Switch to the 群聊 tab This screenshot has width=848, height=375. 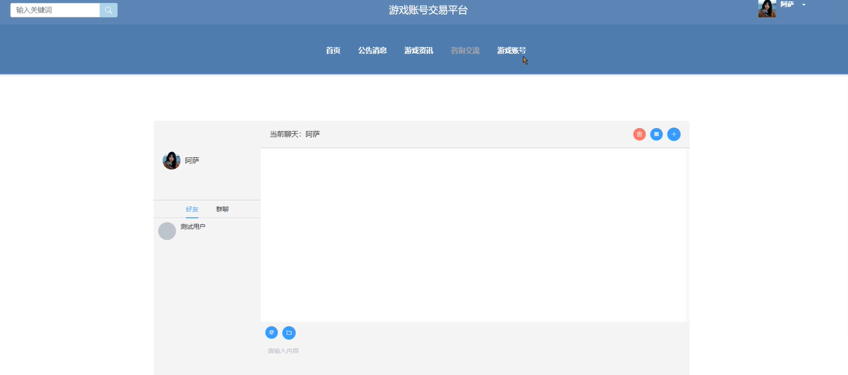click(x=222, y=209)
